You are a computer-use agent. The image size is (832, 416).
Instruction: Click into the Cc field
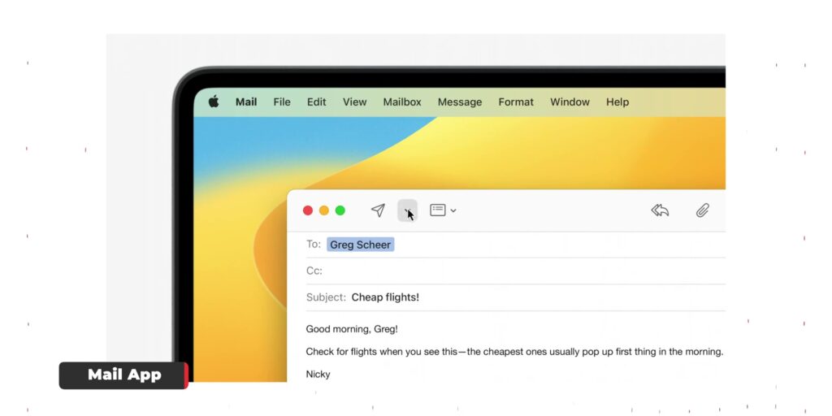pos(516,271)
